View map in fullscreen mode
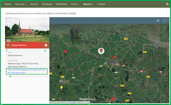The width and height of the screenshot is (171, 105). pyautogui.click(x=165, y=21)
